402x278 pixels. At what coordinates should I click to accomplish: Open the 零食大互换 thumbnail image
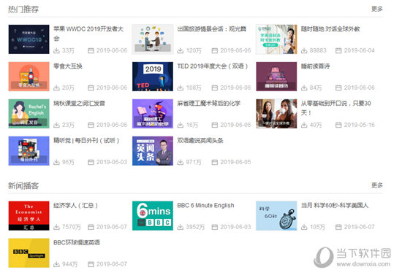pyautogui.click(x=29, y=77)
